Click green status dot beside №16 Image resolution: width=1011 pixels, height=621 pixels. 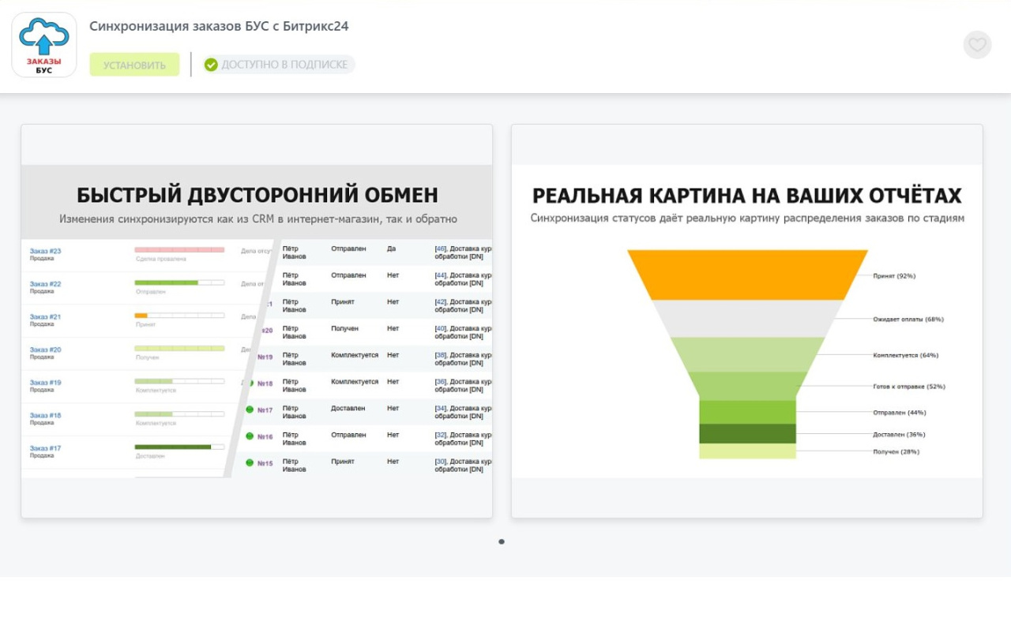click(250, 436)
